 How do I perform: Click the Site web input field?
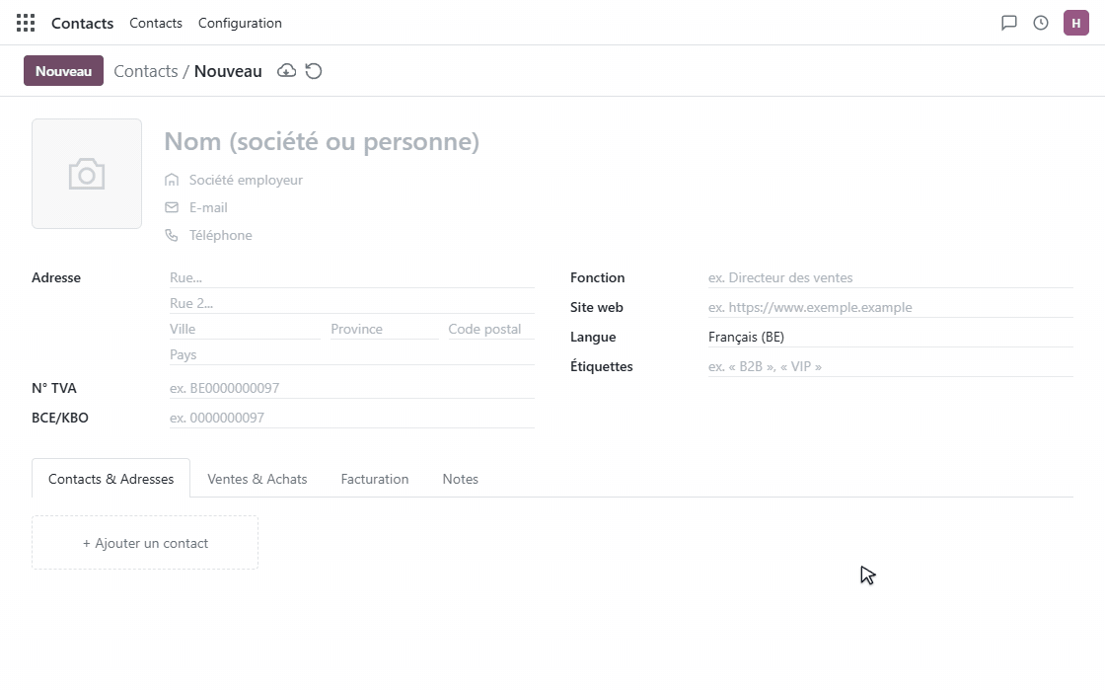(890, 307)
